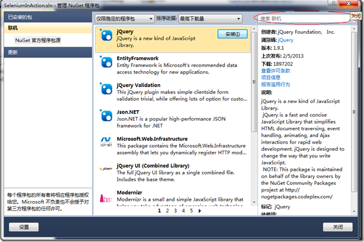
Task: Click the Json.NET package icon
Action: pyautogui.click(x=107, y=116)
